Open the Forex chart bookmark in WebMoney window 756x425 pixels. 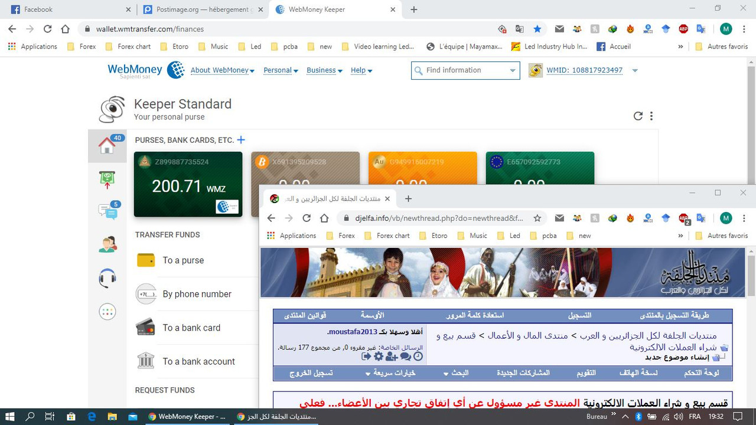point(128,46)
